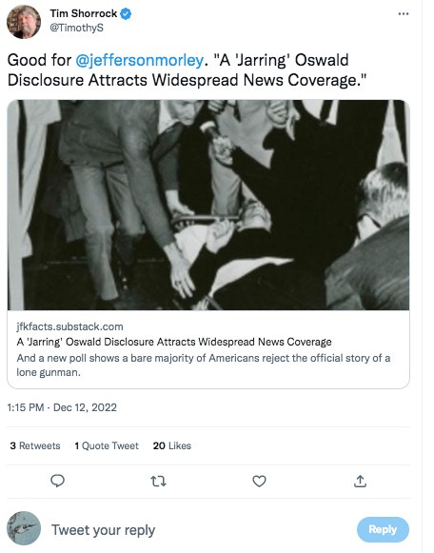Screen dimensions: 434x553
Task: Open the @jeffersonmorley mention link
Action: (x=139, y=60)
